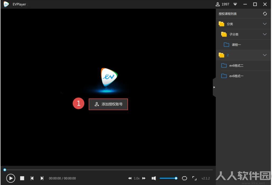Image resolution: width=272 pixels, height=185 pixels.
Task: Open the 1997 user account
Action: tap(222, 4)
